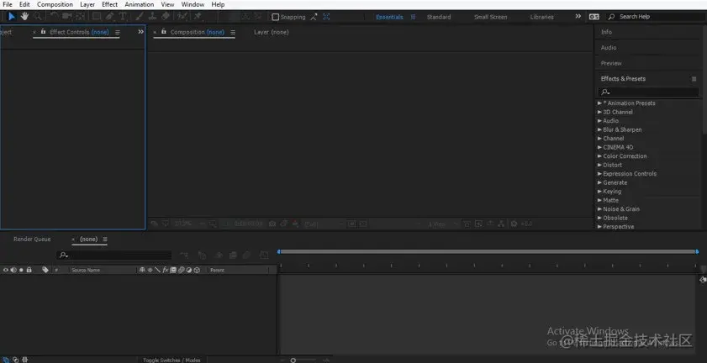Switch to the Layer (none) tab
Screen dimensions: 707x363
coord(271,32)
